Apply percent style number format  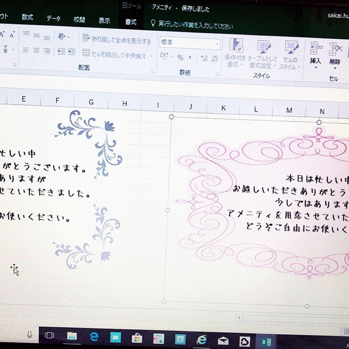[180, 57]
